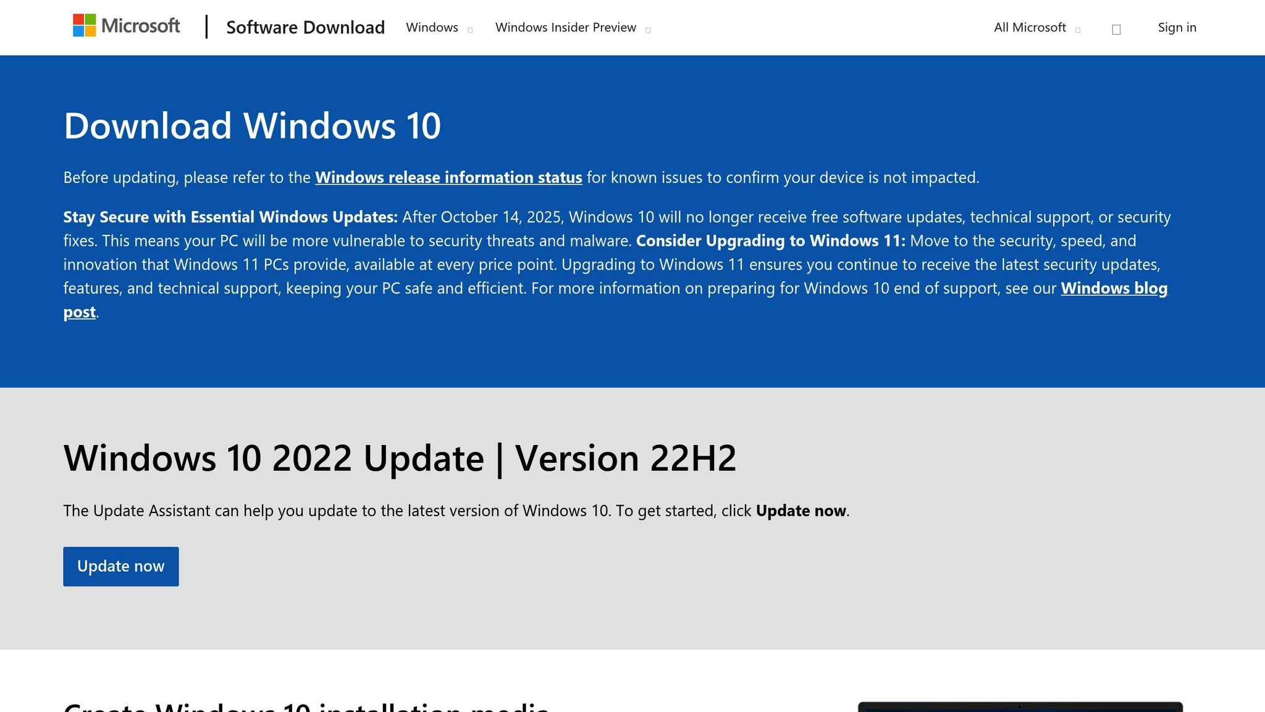The image size is (1265, 712).
Task: Click the Version 22H2 update heading
Action: coord(400,458)
